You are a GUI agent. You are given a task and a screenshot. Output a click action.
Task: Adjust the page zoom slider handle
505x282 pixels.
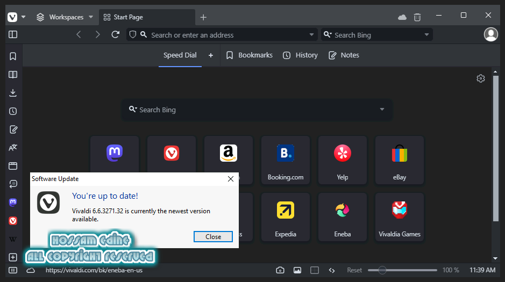pyautogui.click(x=382, y=270)
